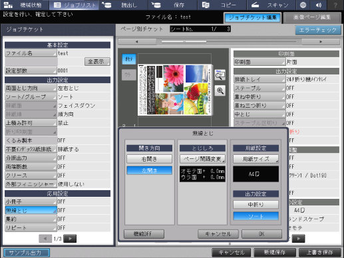
Task: Select 右開き opening direction
Action: point(149,159)
